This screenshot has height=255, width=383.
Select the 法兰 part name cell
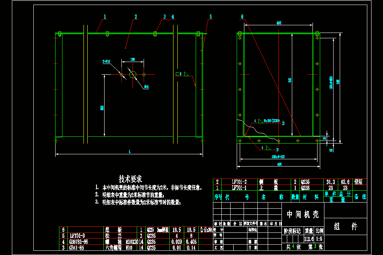coord(113,236)
